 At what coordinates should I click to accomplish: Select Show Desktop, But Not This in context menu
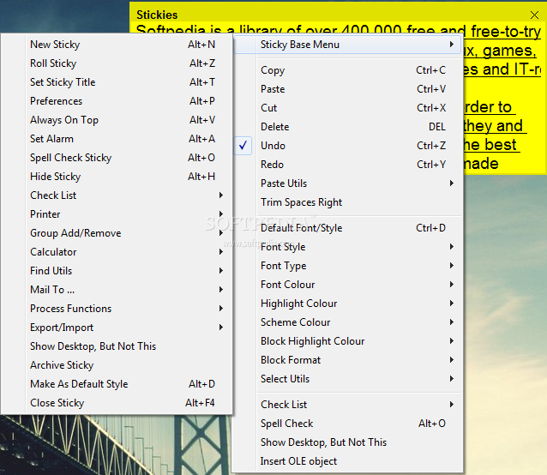[348, 442]
